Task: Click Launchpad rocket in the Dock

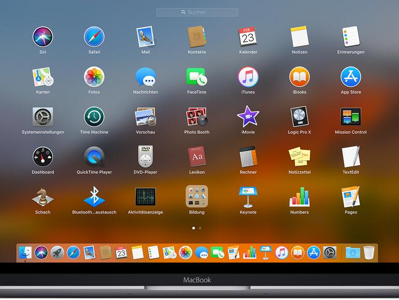Action: (x=57, y=253)
